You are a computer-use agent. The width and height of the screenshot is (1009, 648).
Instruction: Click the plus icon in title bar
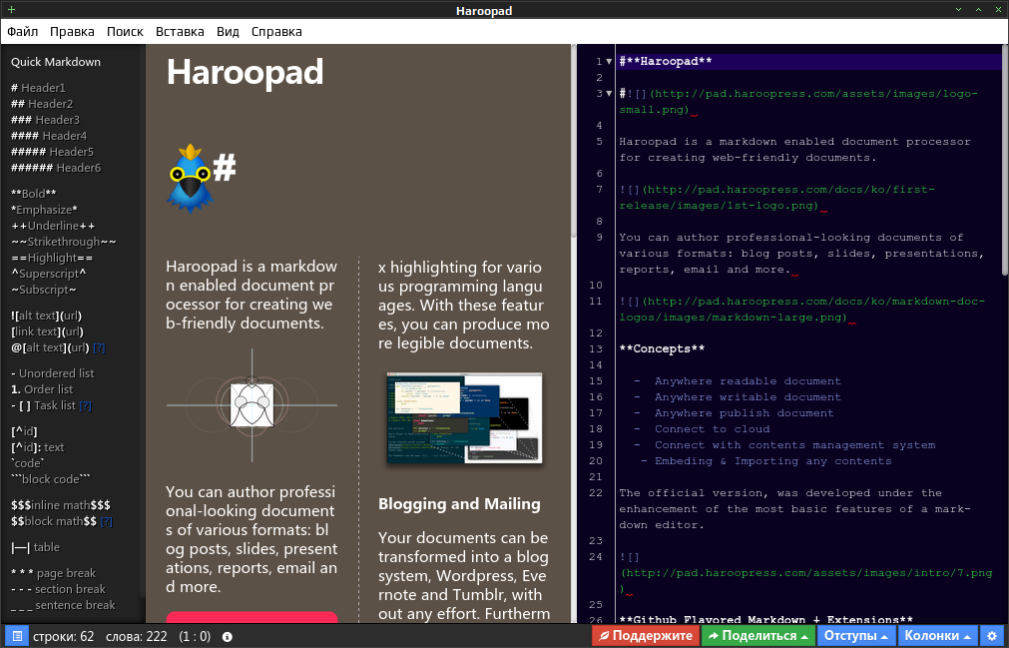(11, 10)
